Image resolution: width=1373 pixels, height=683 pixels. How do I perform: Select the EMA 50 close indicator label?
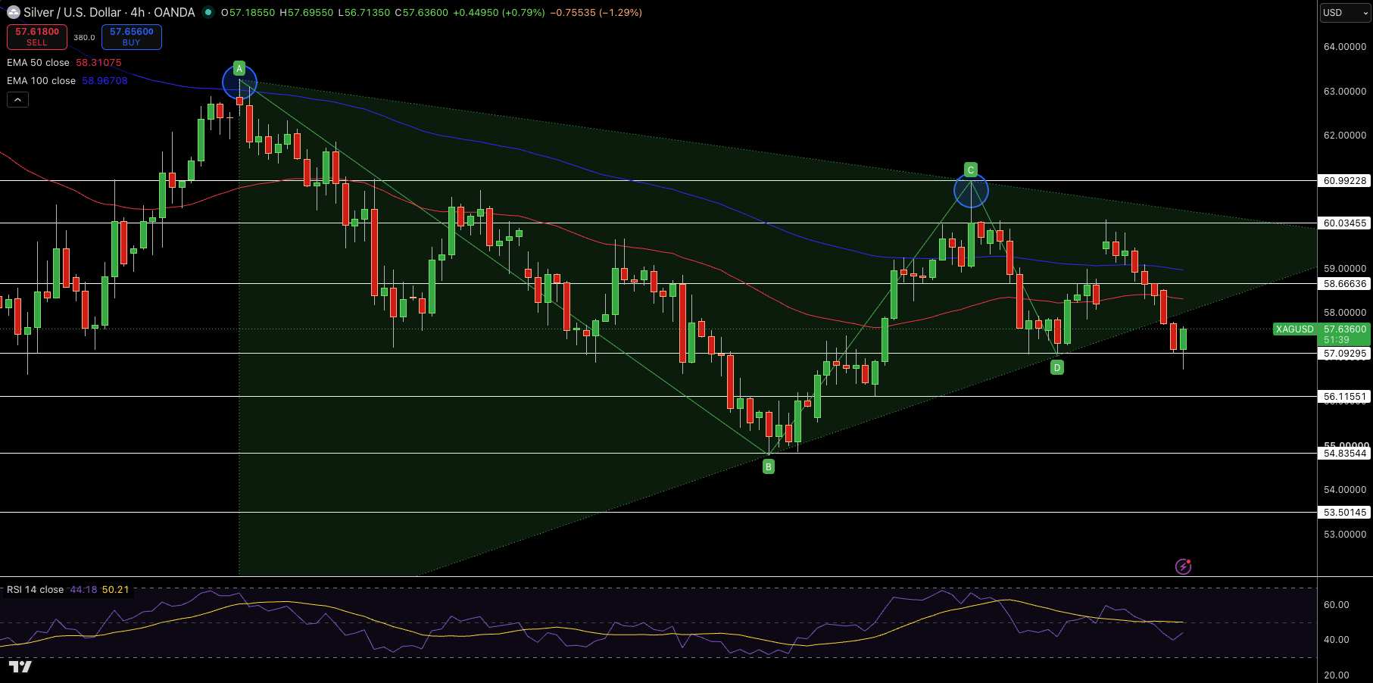coord(38,63)
